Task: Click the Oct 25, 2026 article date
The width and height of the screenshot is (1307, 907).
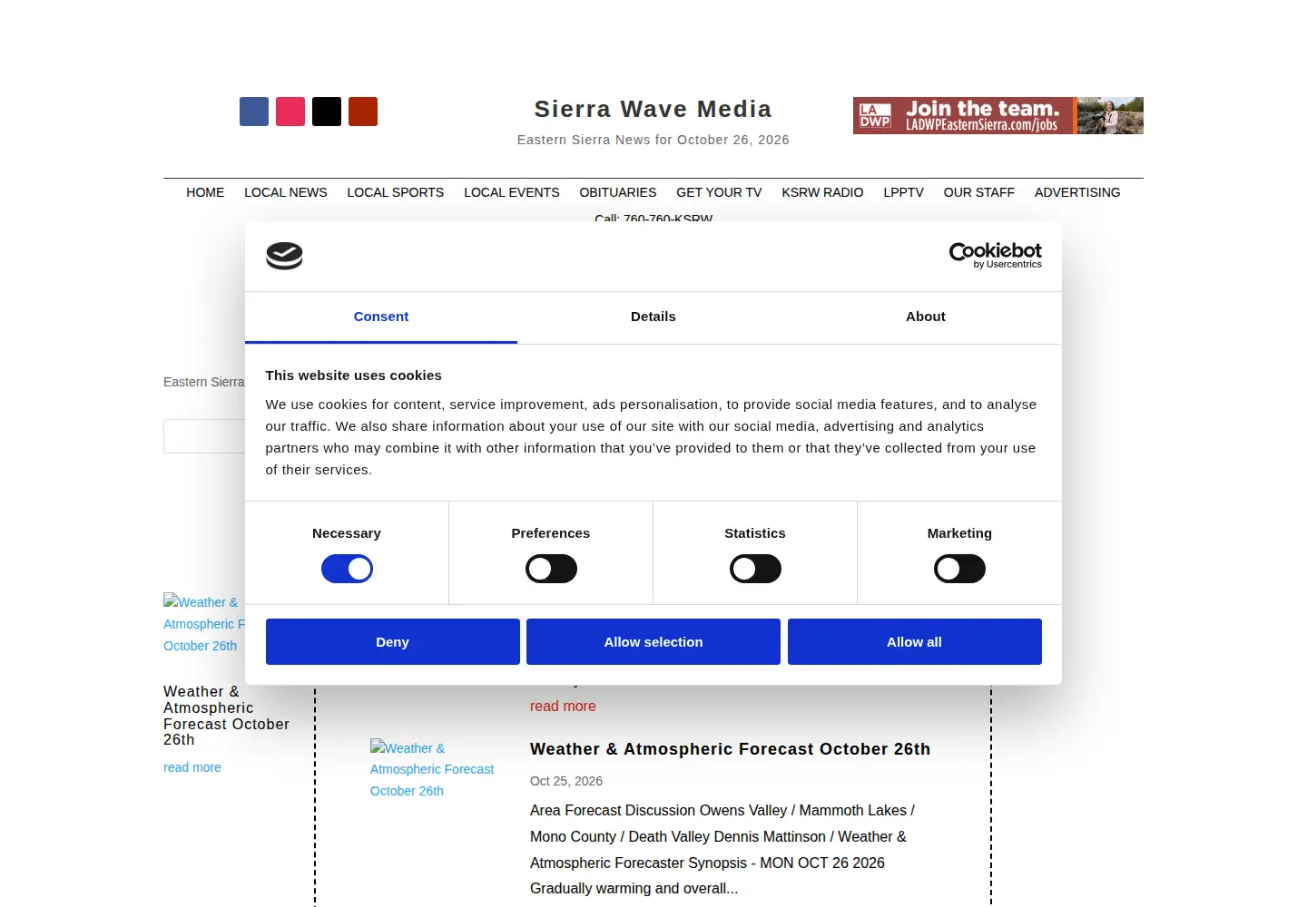Action: tap(566, 781)
